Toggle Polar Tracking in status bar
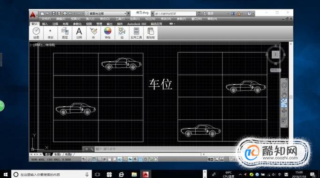320x178 pixels. (104, 159)
